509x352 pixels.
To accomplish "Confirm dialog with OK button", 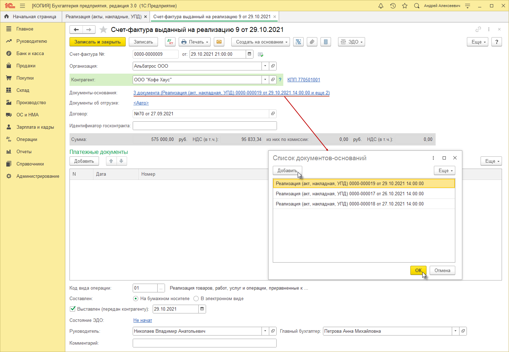I will pos(418,270).
